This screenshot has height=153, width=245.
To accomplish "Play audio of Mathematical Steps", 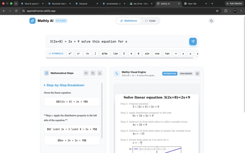I will click(x=86, y=73).
